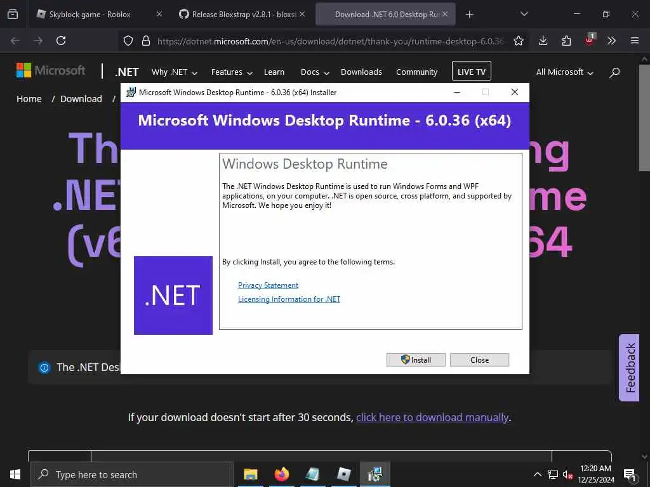This screenshot has width=650, height=487.
Task: Open Licensing Information for .NET link
Action: 289,299
